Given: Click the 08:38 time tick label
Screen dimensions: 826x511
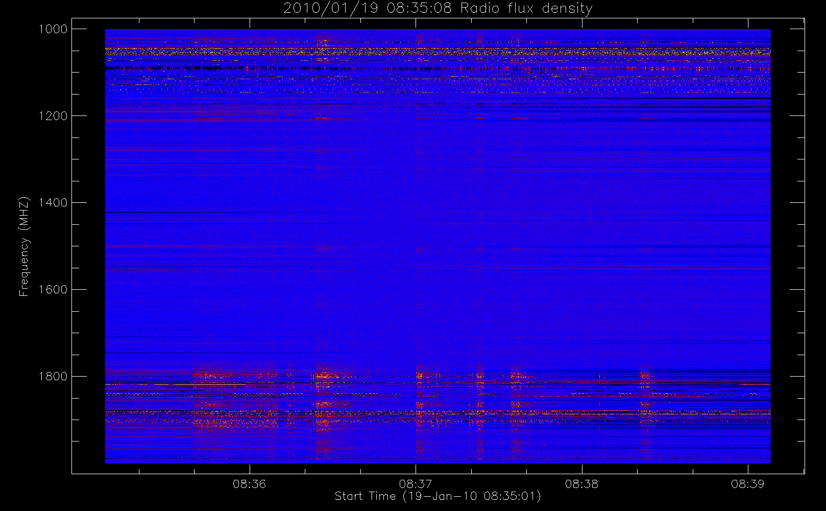Looking at the screenshot, I should (581, 483).
